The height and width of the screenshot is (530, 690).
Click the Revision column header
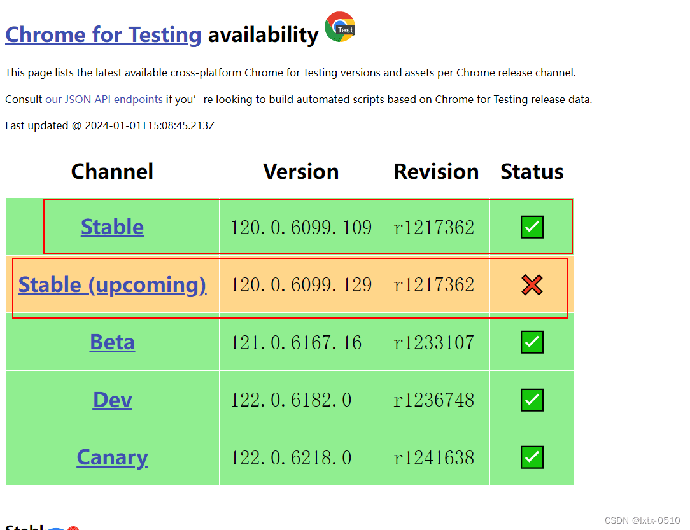pos(436,172)
